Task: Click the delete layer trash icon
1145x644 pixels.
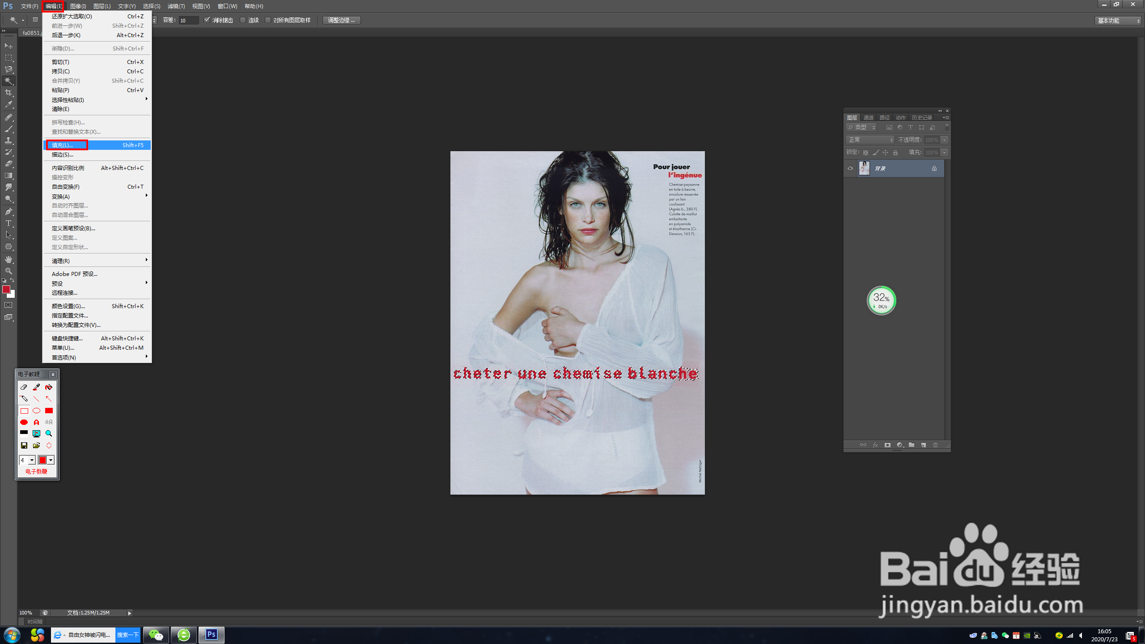Action: tap(935, 445)
